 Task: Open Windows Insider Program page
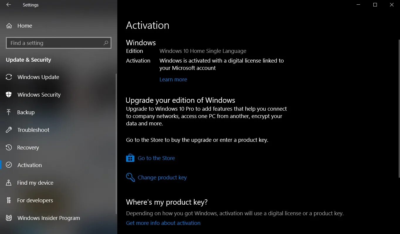coord(58,218)
